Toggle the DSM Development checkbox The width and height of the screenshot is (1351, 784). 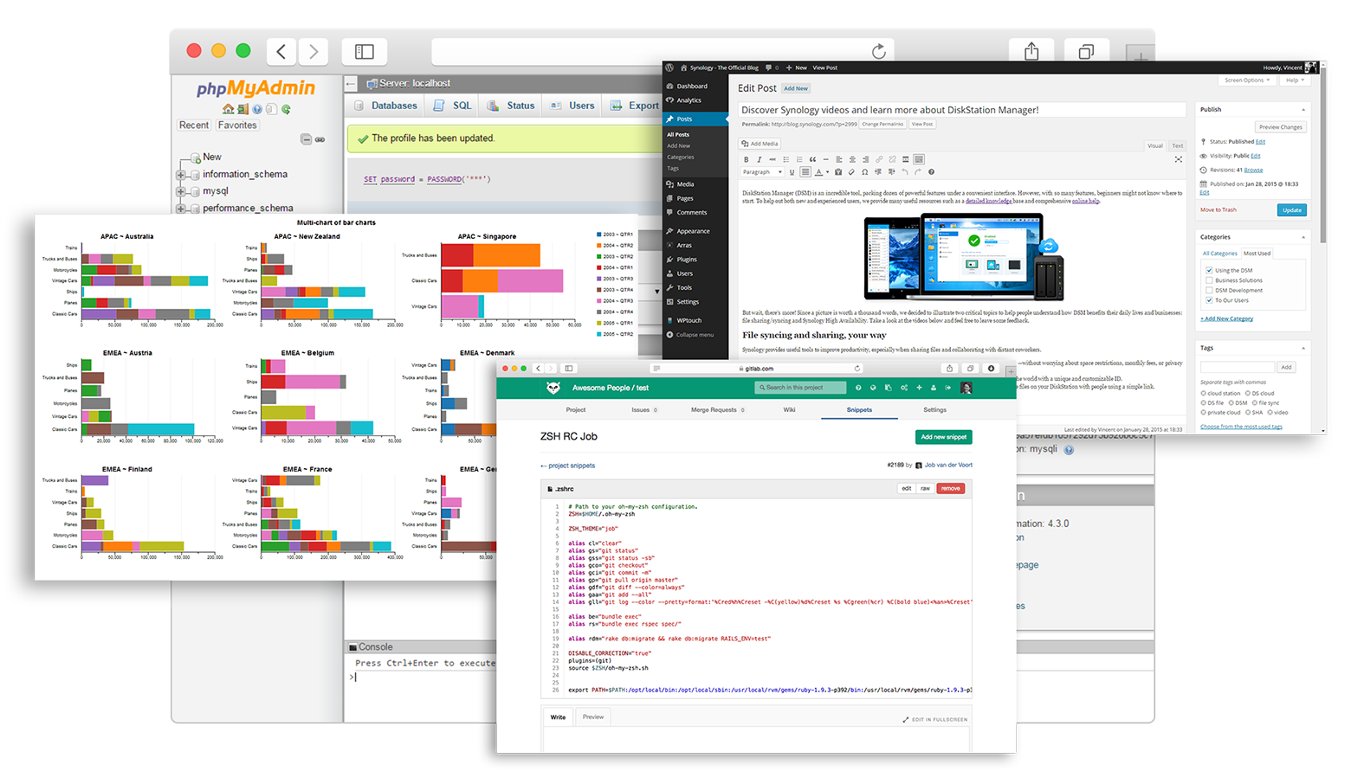pyautogui.click(x=1209, y=291)
